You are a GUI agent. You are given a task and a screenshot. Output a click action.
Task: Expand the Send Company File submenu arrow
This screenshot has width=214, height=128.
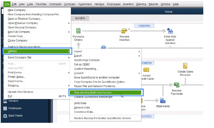(x=69, y=57)
